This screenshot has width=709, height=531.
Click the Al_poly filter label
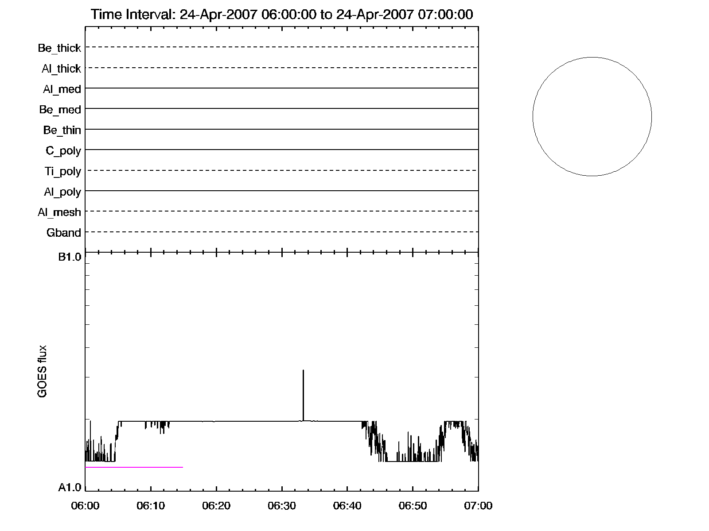(62, 192)
